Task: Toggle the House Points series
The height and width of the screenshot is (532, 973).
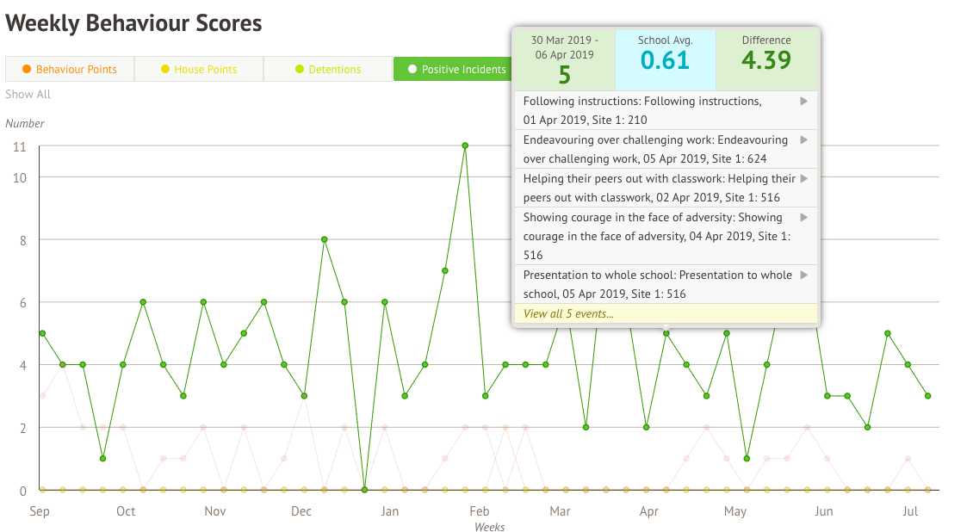Action: click(198, 69)
